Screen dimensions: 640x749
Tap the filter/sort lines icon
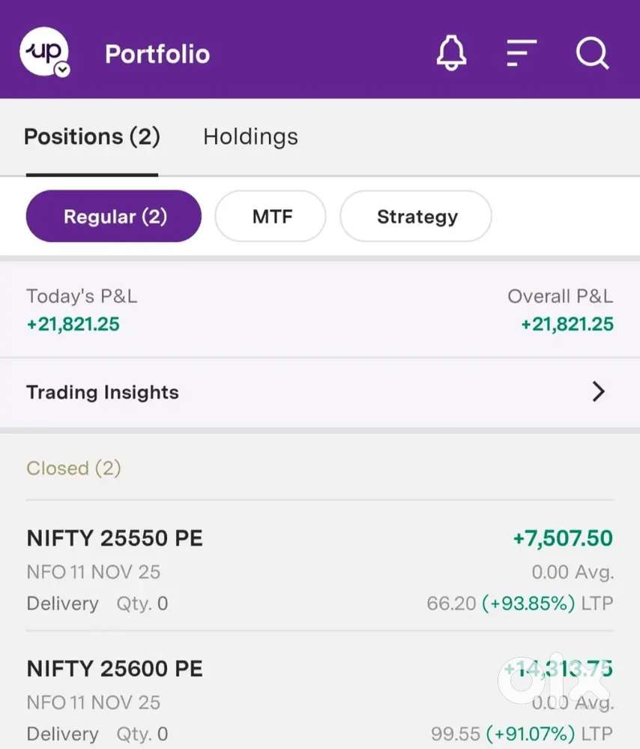[x=522, y=54]
